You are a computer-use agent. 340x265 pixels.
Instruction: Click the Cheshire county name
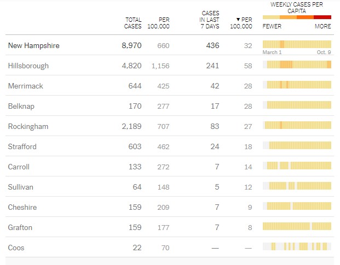(x=22, y=208)
